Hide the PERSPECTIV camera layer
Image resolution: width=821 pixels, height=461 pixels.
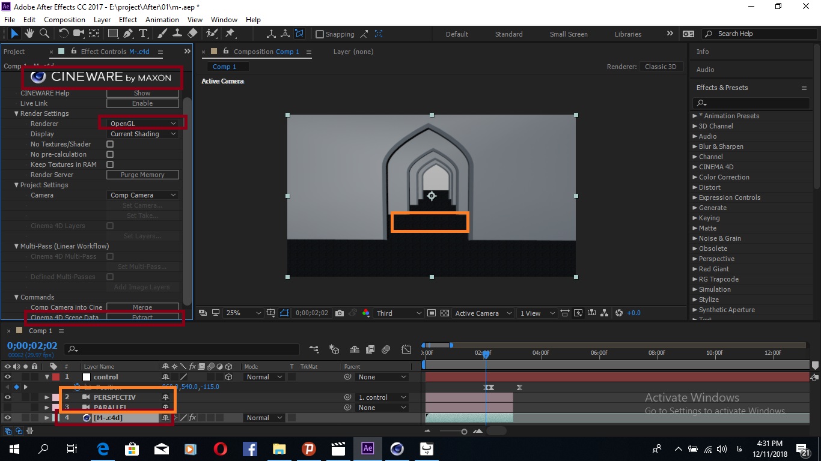(8, 397)
